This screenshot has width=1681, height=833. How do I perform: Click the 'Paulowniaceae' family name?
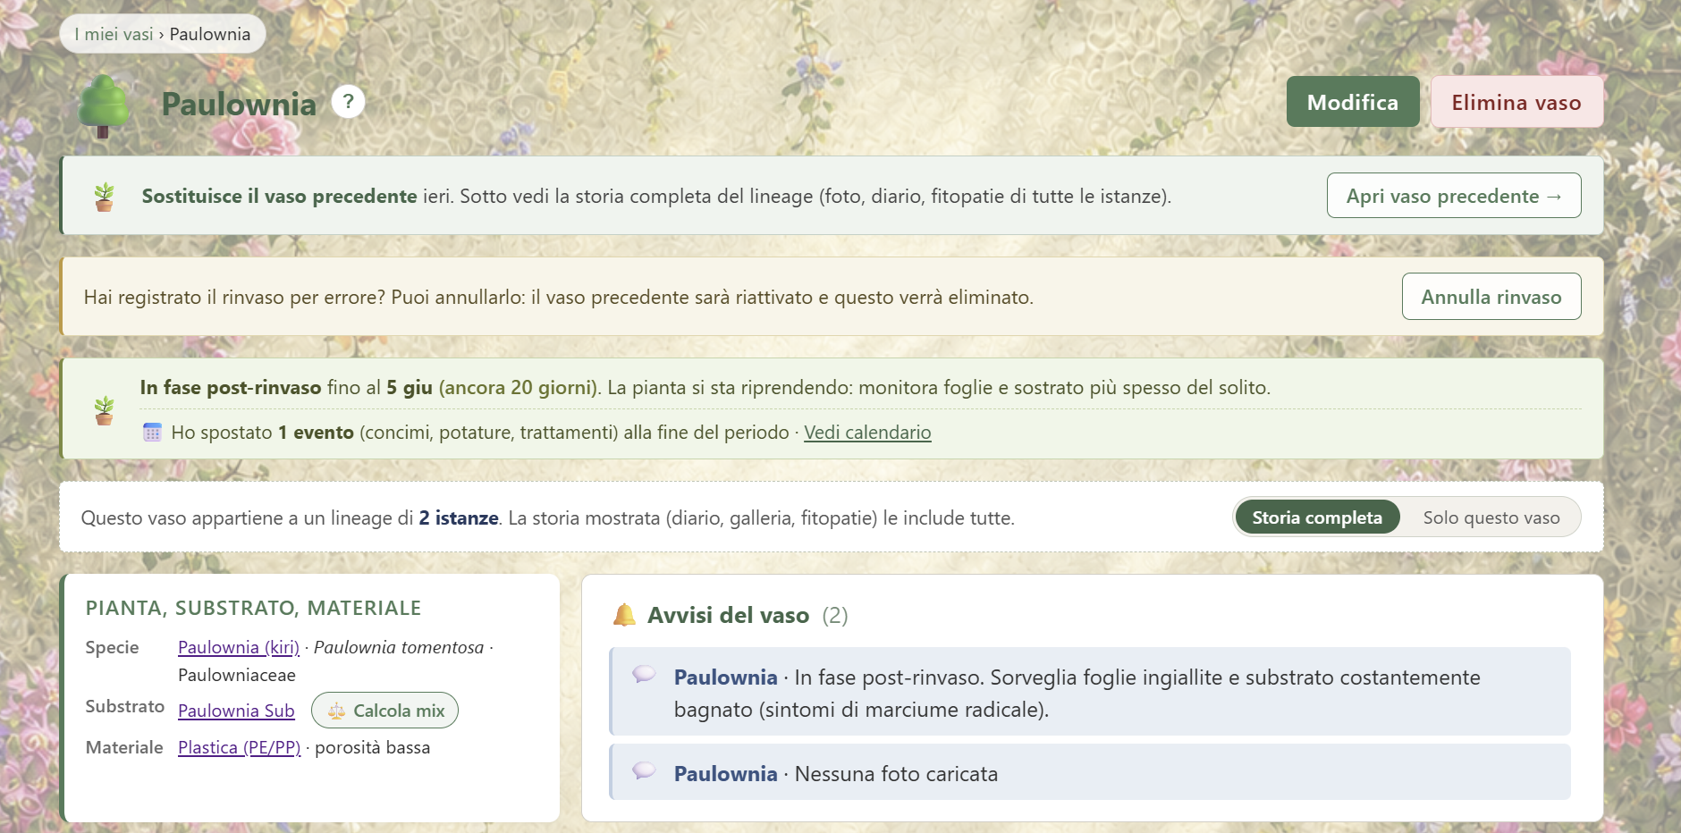[237, 675]
